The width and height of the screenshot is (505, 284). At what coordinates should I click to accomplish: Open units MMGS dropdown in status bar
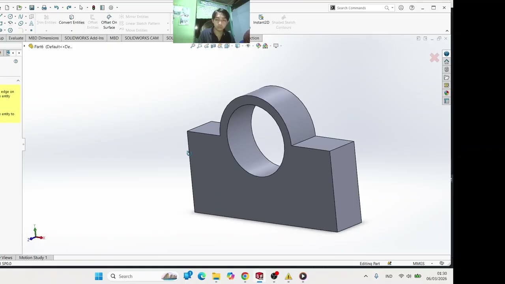[x=432, y=263]
